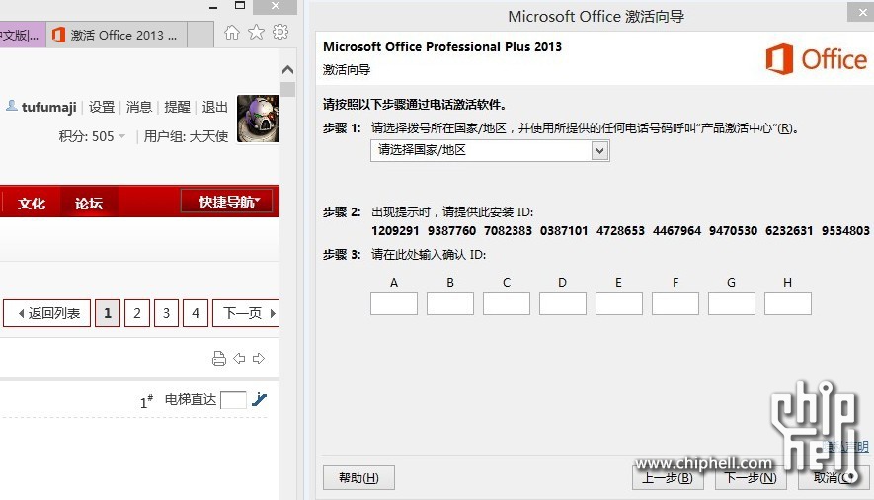
Task: Switch to the 中文版 browser tab
Action: pos(22,36)
